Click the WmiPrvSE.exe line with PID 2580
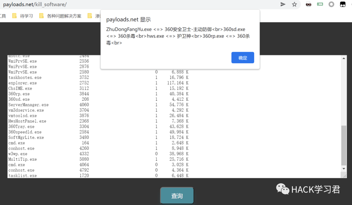352x205 pixels. point(98,72)
